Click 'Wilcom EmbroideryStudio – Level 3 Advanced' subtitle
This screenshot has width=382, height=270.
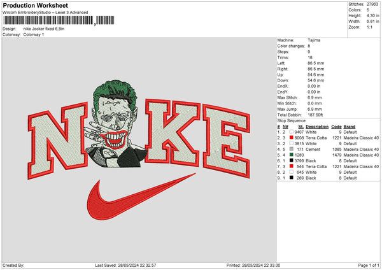click(45, 13)
